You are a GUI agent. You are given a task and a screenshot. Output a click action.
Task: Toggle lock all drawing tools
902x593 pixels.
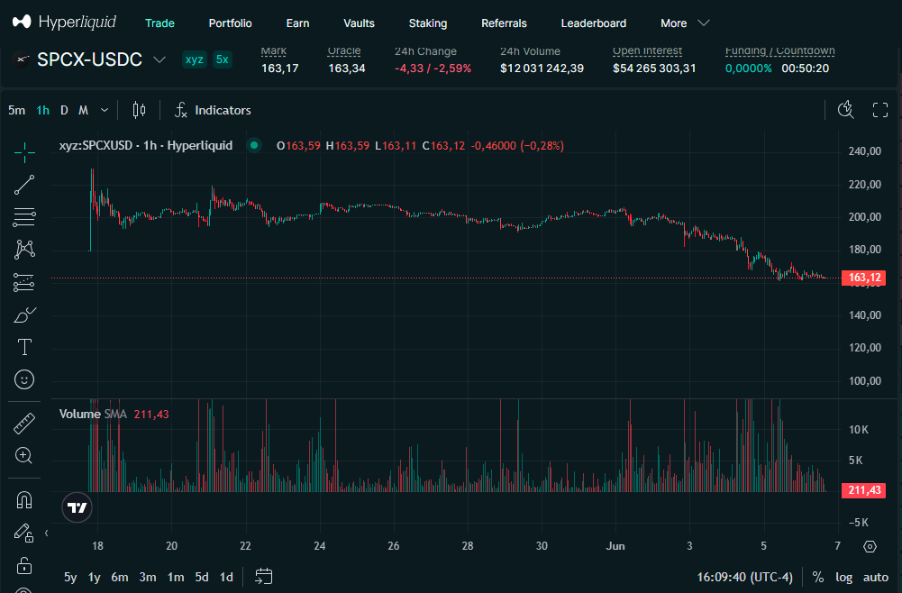tap(24, 565)
